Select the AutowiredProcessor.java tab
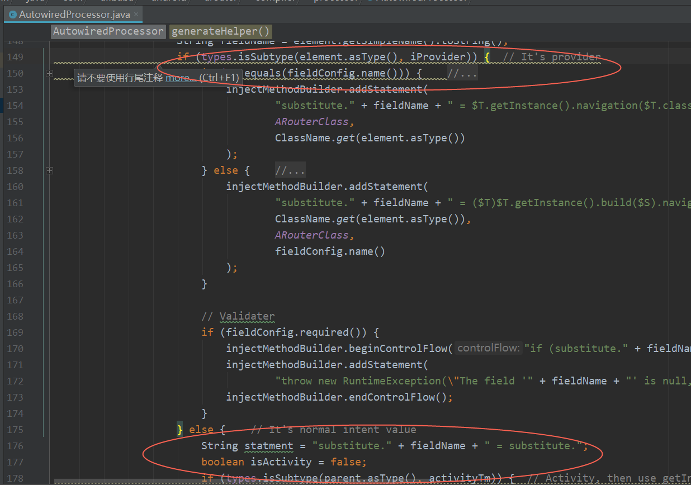 [x=74, y=15]
